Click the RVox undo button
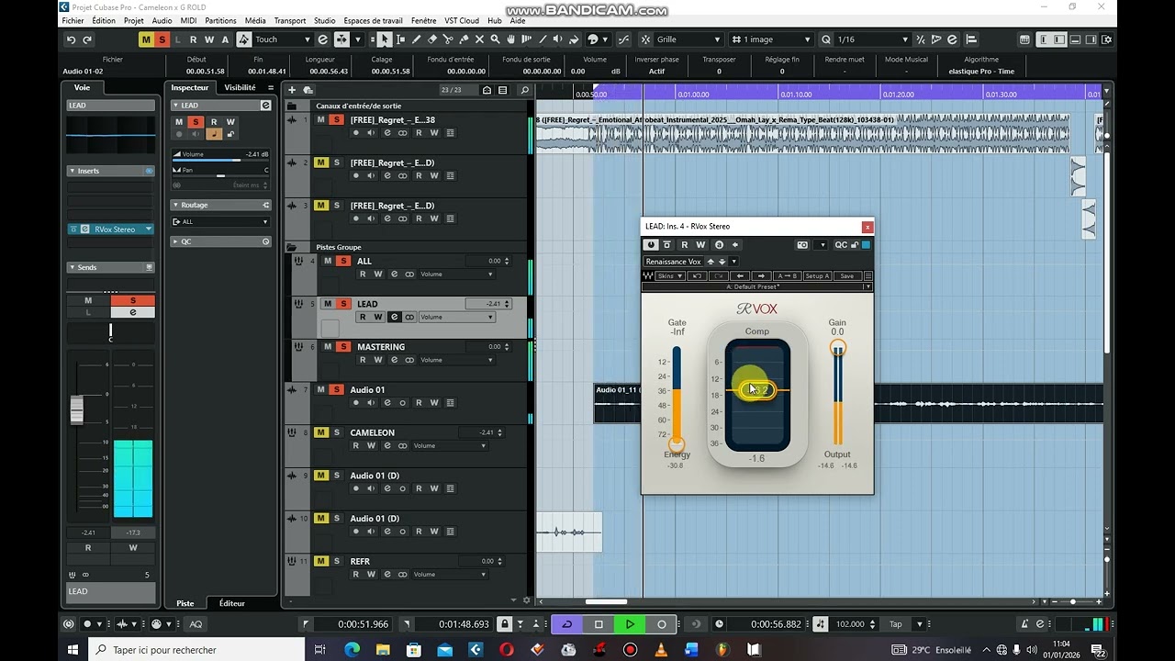Image resolution: width=1175 pixels, height=661 pixels. (697, 275)
